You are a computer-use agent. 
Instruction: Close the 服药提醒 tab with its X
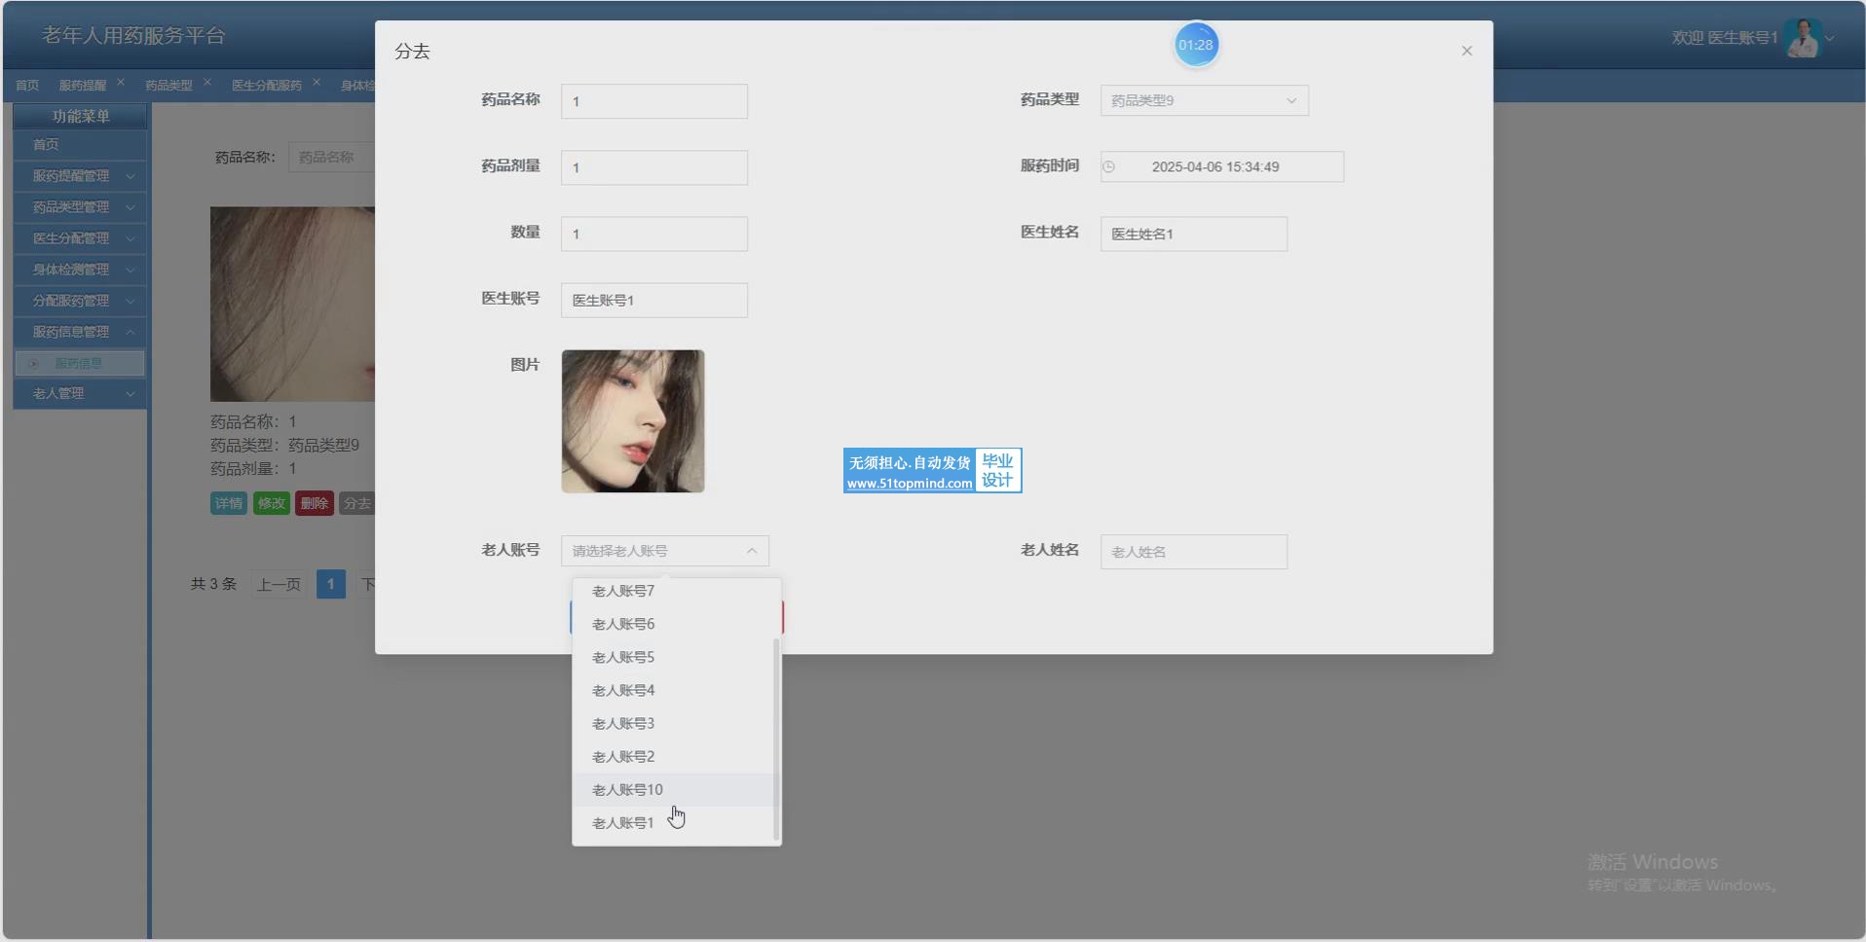click(x=121, y=83)
